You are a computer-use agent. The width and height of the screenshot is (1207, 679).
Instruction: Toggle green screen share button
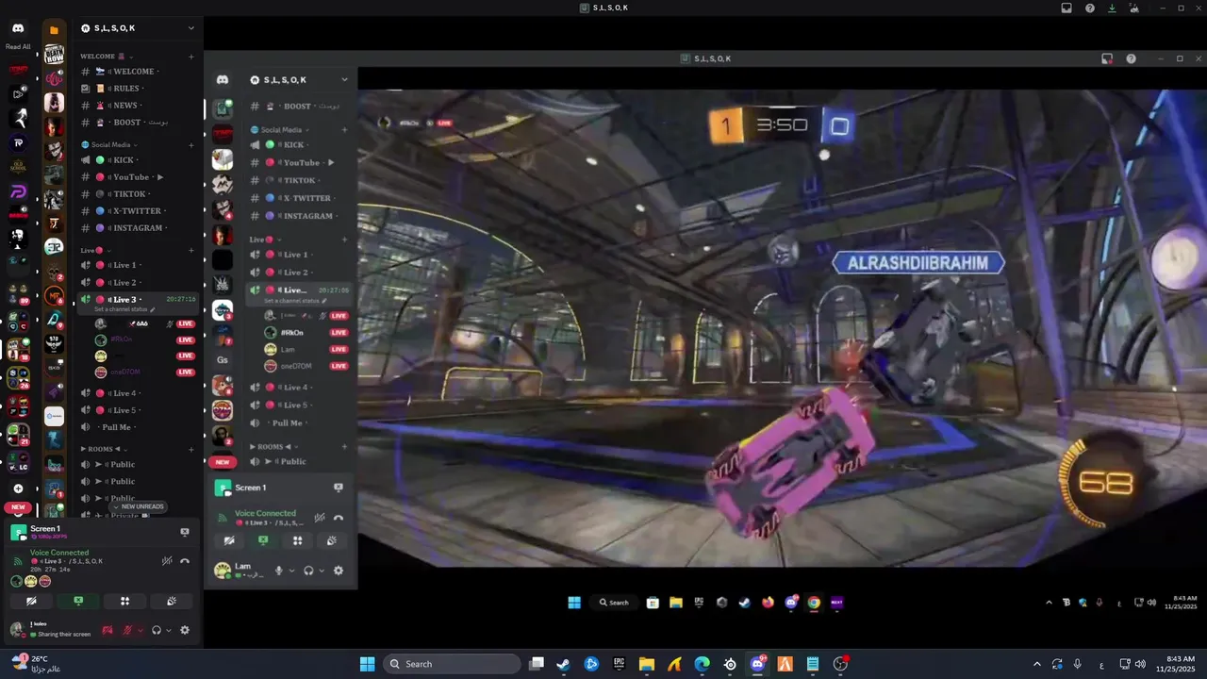78,601
